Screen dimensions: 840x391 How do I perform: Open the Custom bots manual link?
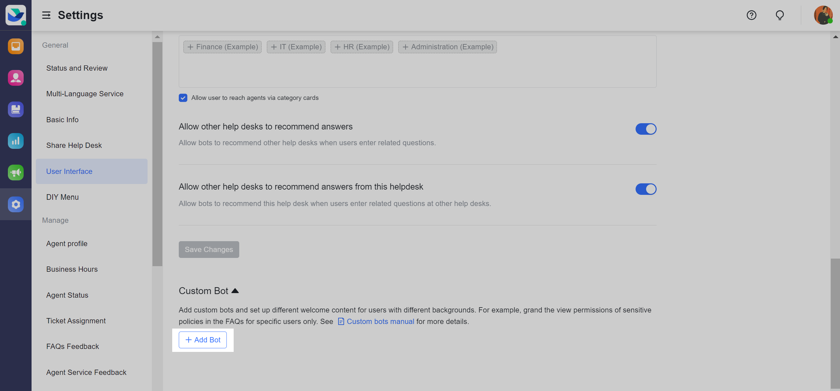click(x=381, y=321)
